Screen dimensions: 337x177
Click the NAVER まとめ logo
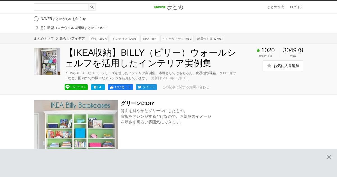coord(168,7)
